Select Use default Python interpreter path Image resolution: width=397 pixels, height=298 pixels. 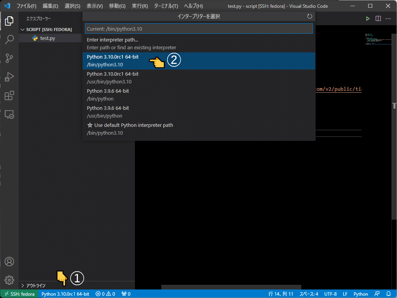point(199,129)
